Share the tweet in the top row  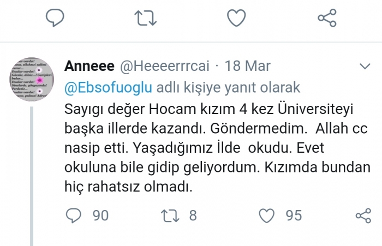326,18
